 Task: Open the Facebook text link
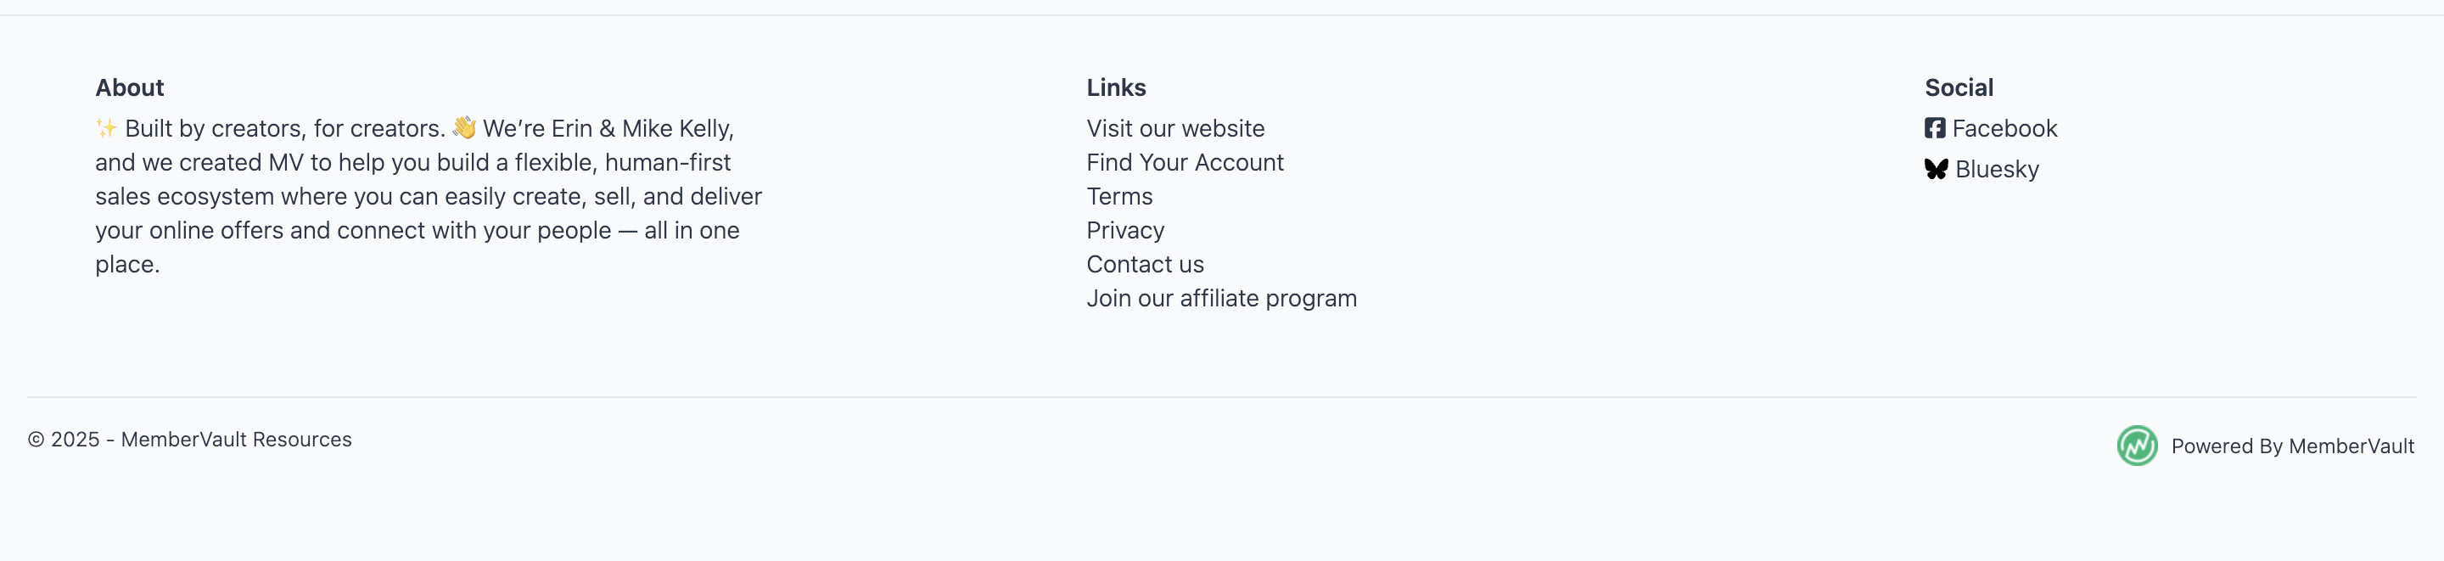coord(2004,128)
